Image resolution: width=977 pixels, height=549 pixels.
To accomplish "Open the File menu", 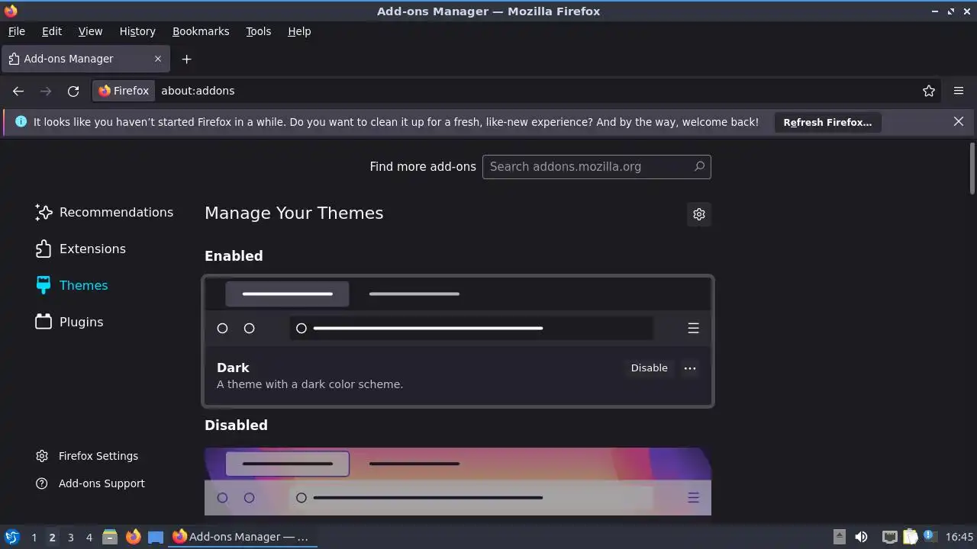I will coord(16,31).
